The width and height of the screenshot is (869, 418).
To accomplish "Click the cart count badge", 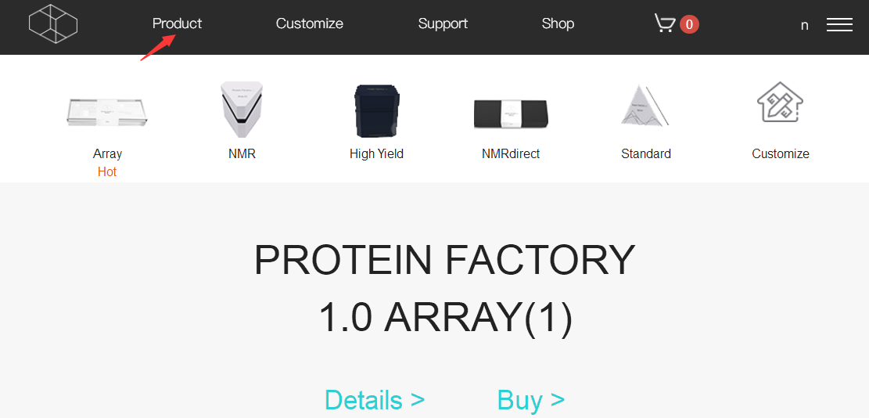I will tap(689, 24).
